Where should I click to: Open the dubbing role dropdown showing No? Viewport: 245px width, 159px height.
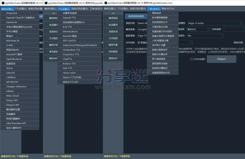[206, 36]
